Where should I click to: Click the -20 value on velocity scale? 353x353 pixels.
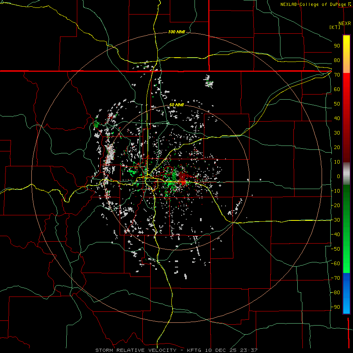coord(335,206)
